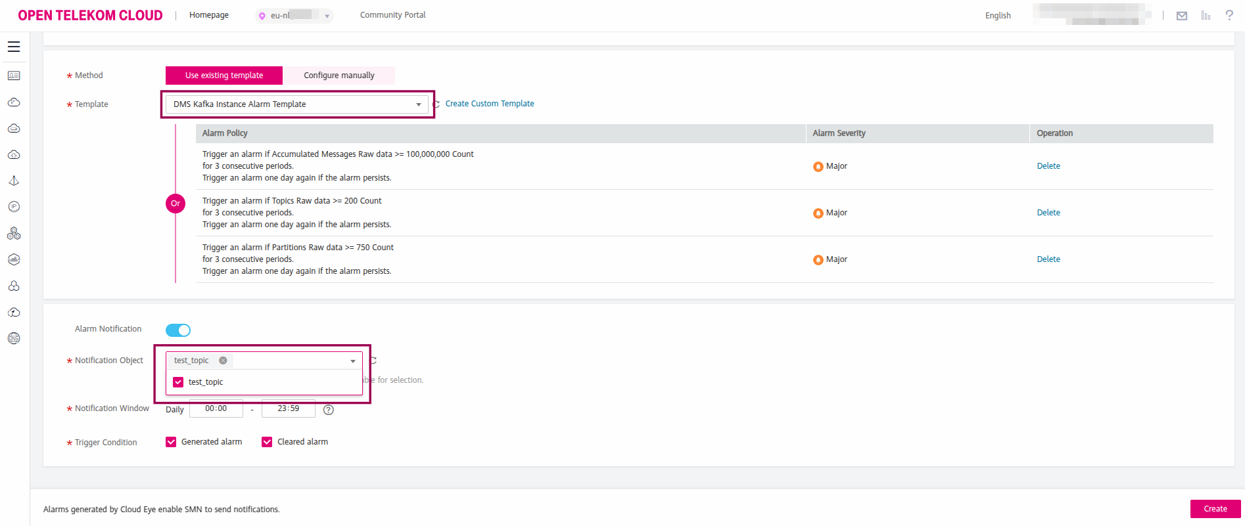The height and width of the screenshot is (526, 1245).
Task: Click help icon beside Notification Window
Action: (329, 410)
